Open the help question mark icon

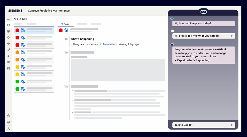tap(9, 116)
